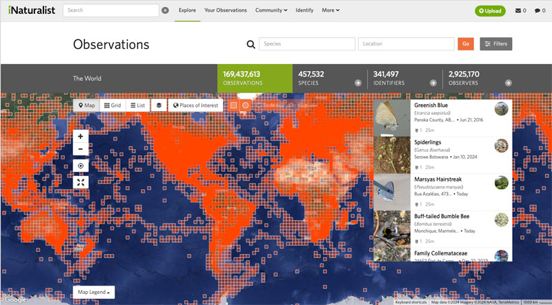Open the Buff-tailed Bumble Bee thumbnail
Screen dimensions: 552x305
click(x=392, y=229)
